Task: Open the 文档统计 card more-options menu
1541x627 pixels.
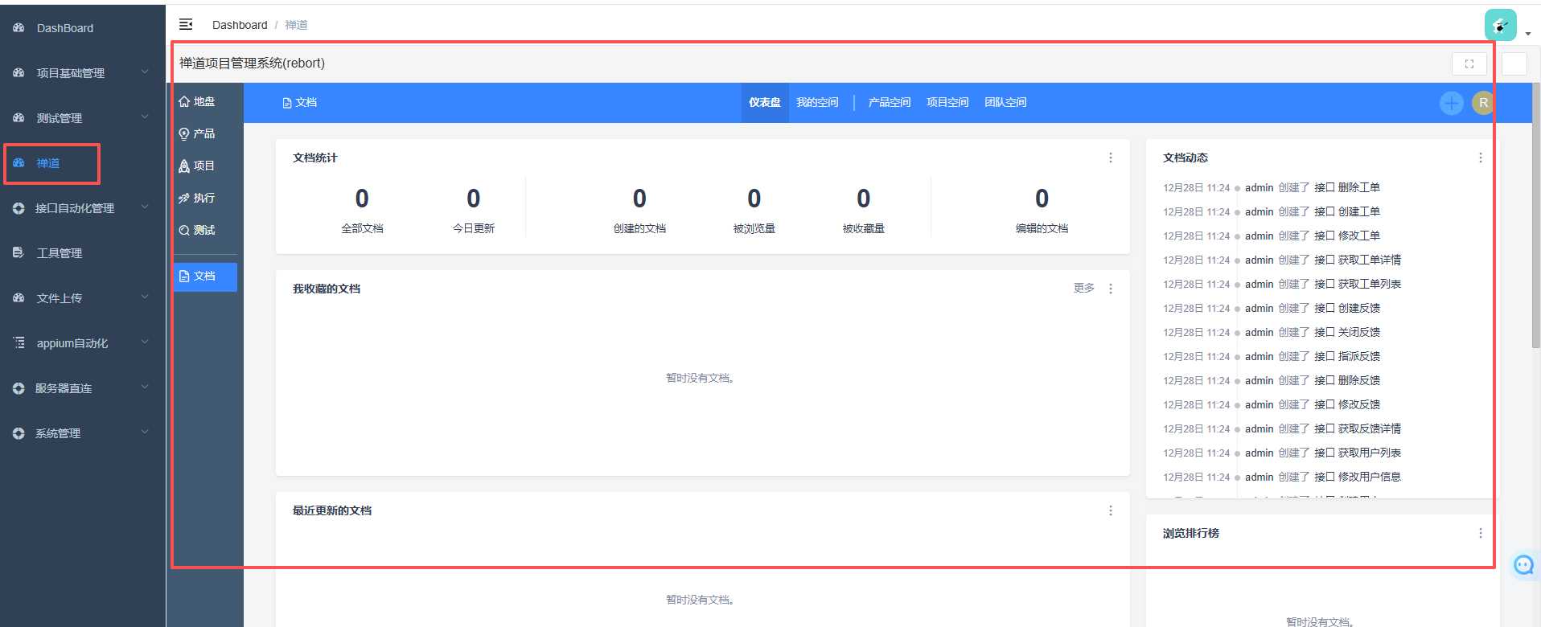Action: coord(1111,158)
